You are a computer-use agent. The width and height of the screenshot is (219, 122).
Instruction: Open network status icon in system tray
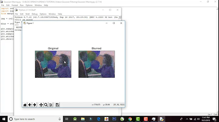point(195,119)
